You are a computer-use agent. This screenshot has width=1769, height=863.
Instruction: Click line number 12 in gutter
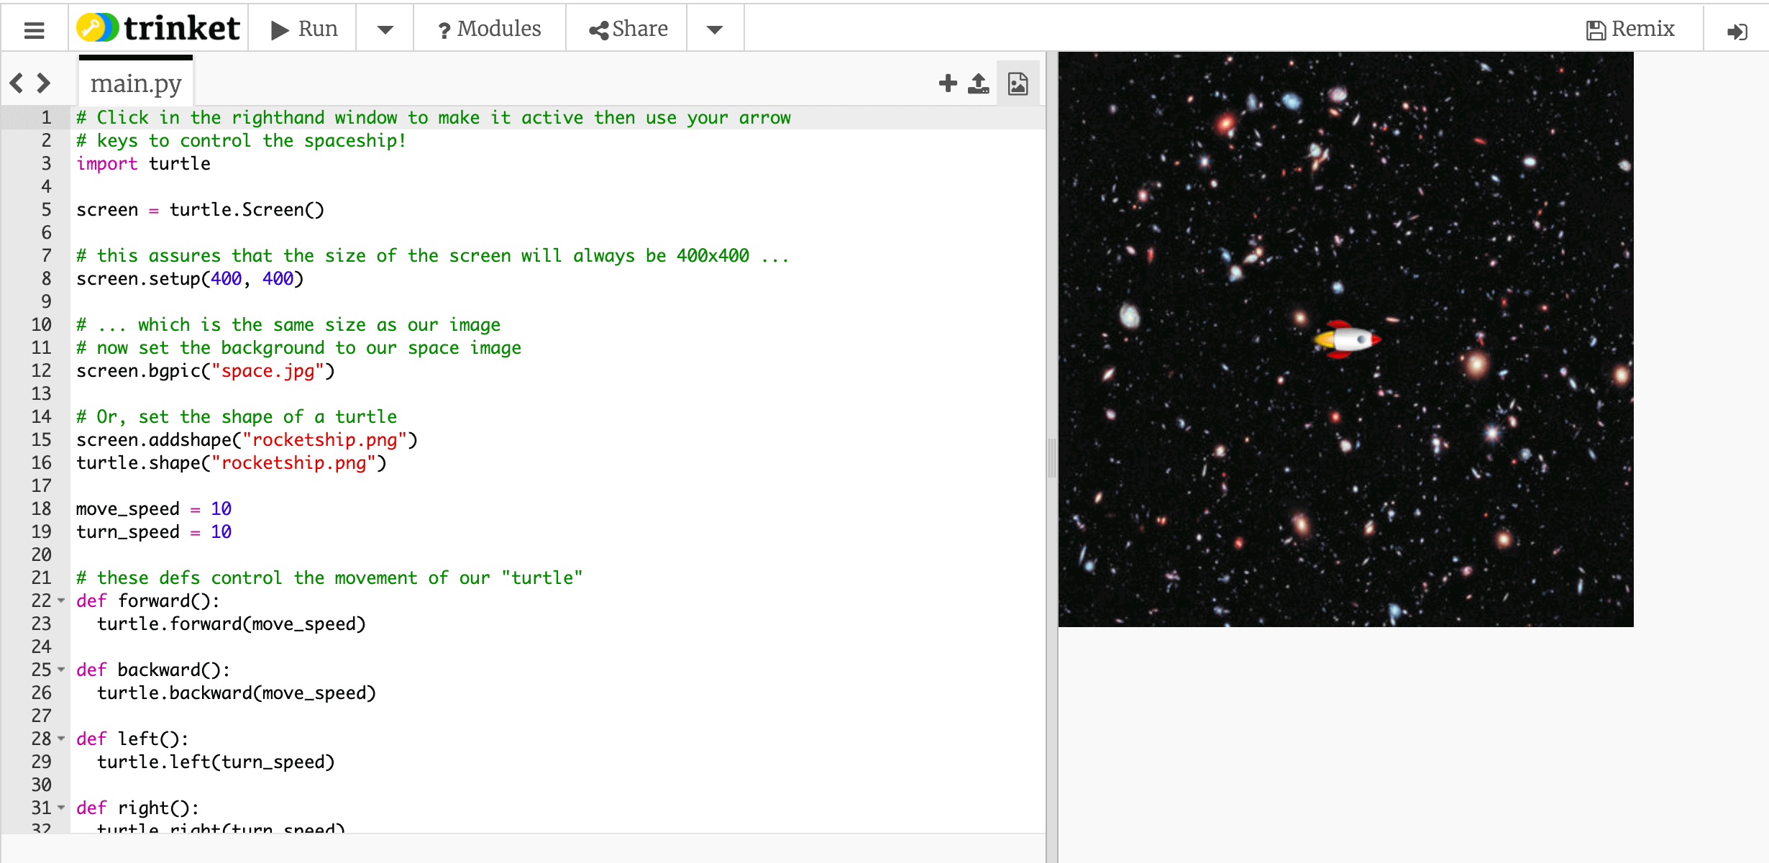41,370
